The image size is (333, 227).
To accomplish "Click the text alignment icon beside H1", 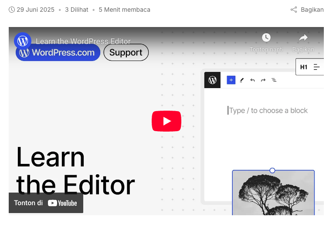I will [x=316, y=67].
